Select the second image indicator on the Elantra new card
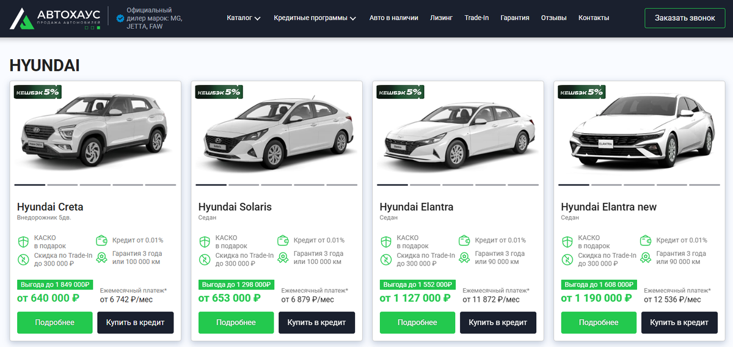Screen dimensions: 733x347 [x=607, y=184]
